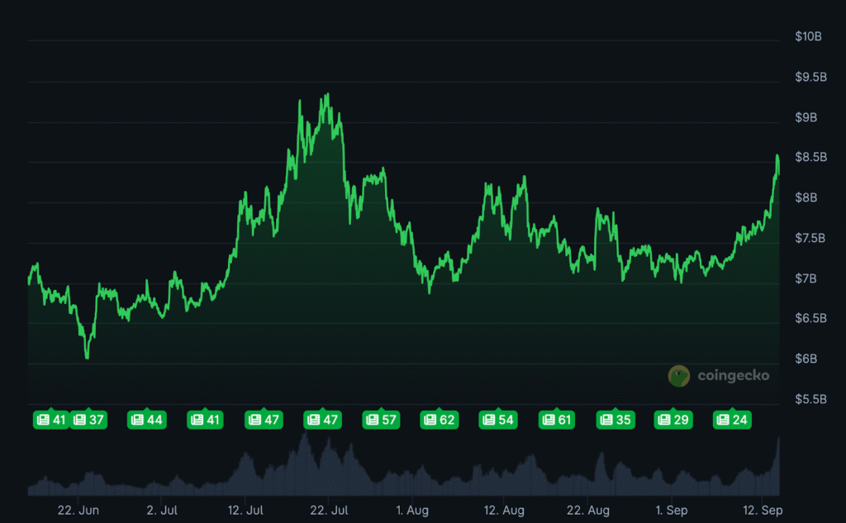The height and width of the screenshot is (523, 846).
Task: Click the news badge labeled 44
Action: 146,420
